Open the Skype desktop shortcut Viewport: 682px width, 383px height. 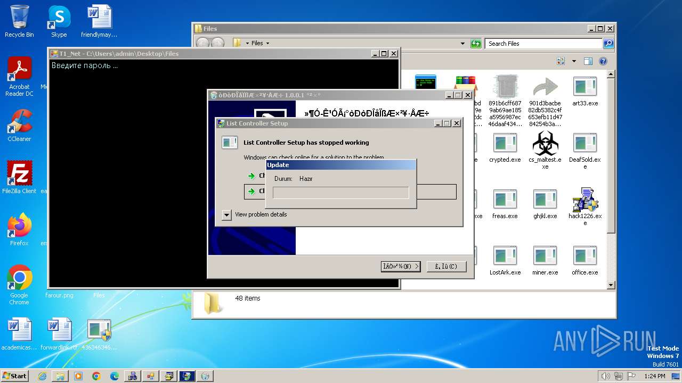59,21
